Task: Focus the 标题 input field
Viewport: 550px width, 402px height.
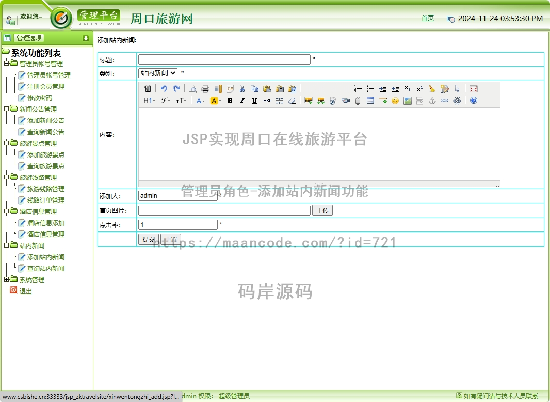Action: click(224, 59)
